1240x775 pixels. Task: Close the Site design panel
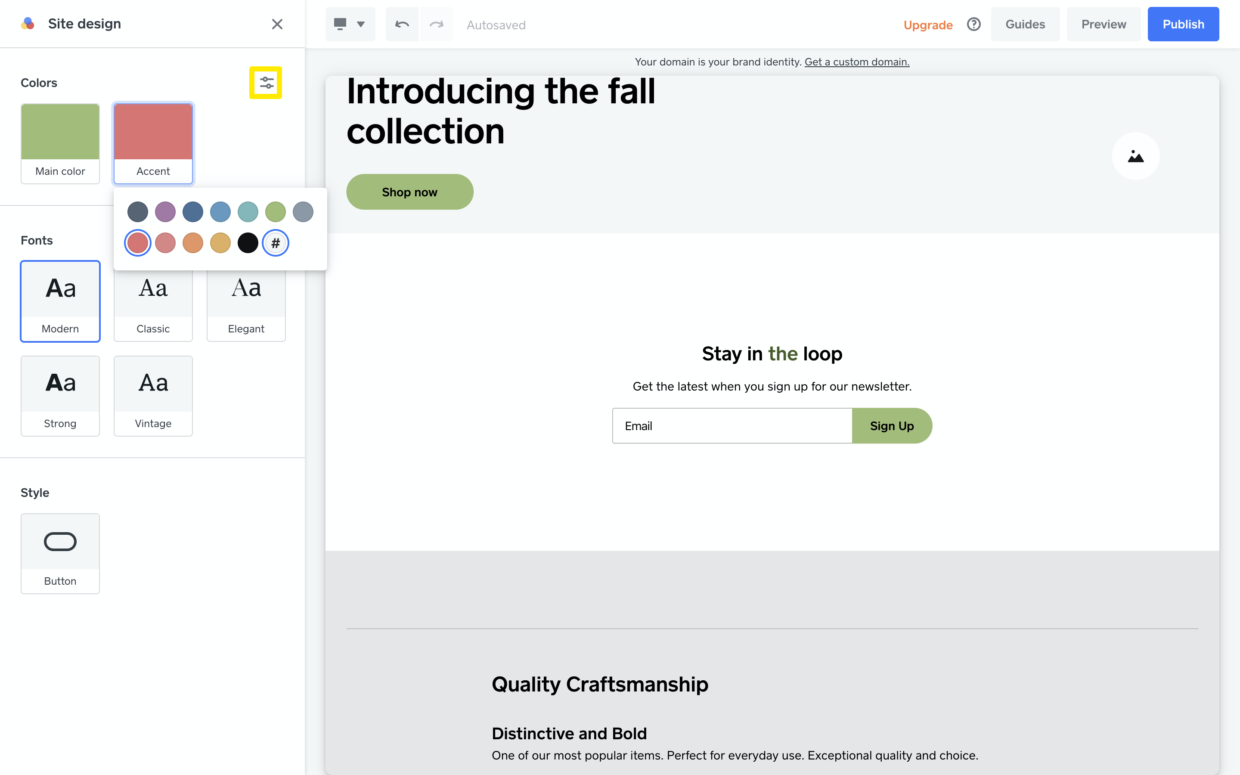277,24
